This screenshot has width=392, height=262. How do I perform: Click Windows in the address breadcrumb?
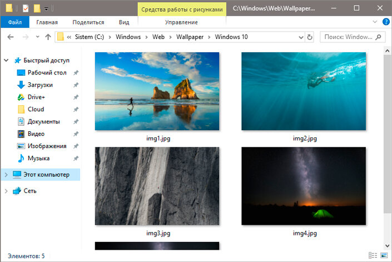coord(128,37)
